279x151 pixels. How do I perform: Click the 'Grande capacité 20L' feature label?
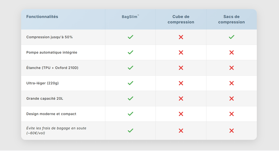click(x=45, y=98)
